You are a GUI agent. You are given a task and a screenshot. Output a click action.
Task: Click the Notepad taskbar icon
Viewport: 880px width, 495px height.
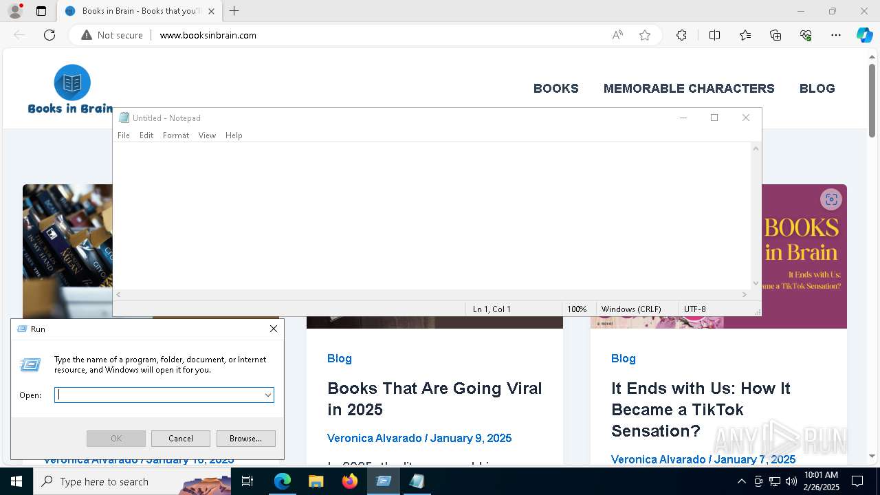(417, 481)
